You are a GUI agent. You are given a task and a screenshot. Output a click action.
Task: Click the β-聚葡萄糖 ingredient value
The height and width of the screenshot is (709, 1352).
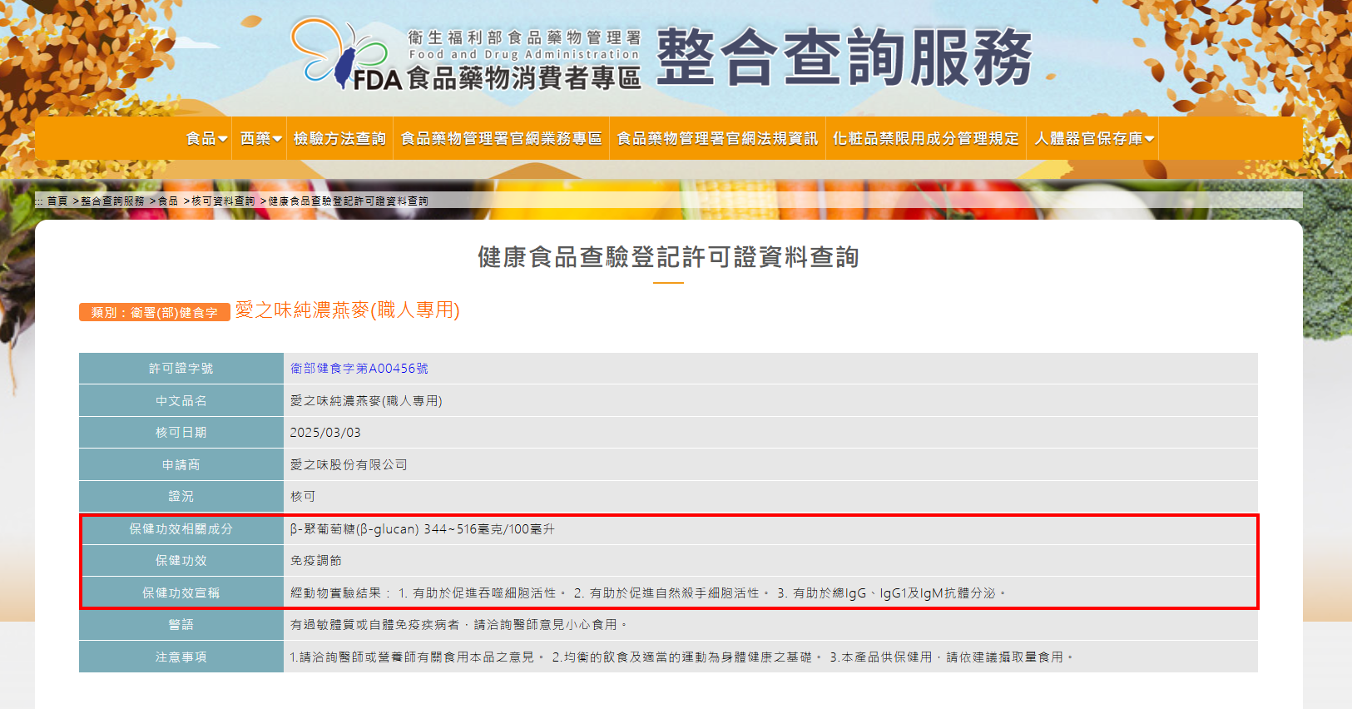point(422,529)
